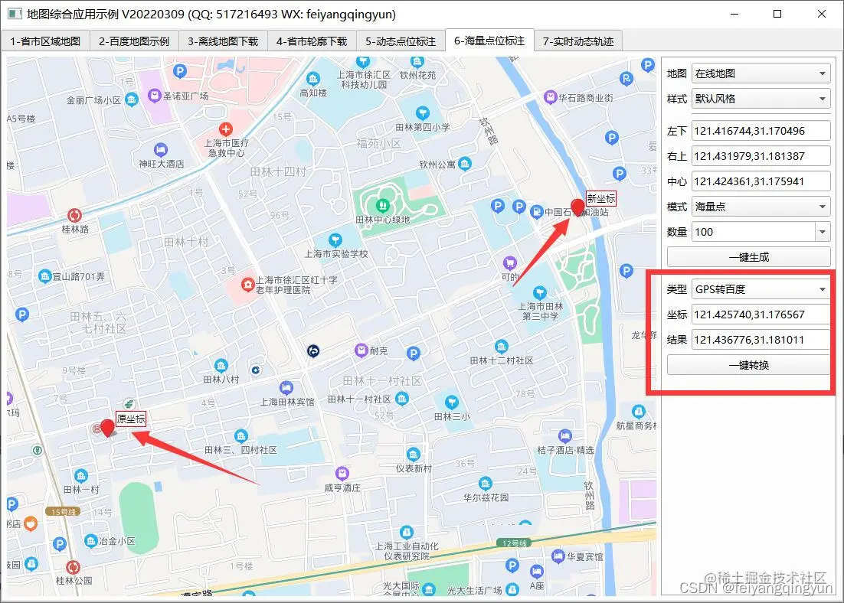Viewport: 844px width, 603px height.
Task: Click the 圣诺亚广场 shopping icon
Action: [155, 96]
